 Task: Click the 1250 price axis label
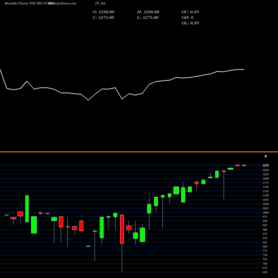(x=266, y=170)
